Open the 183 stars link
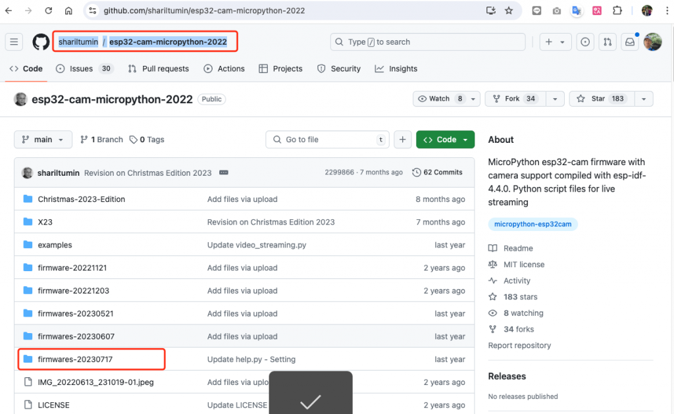The width and height of the screenshot is (674, 414). pyautogui.click(x=513, y=297)
